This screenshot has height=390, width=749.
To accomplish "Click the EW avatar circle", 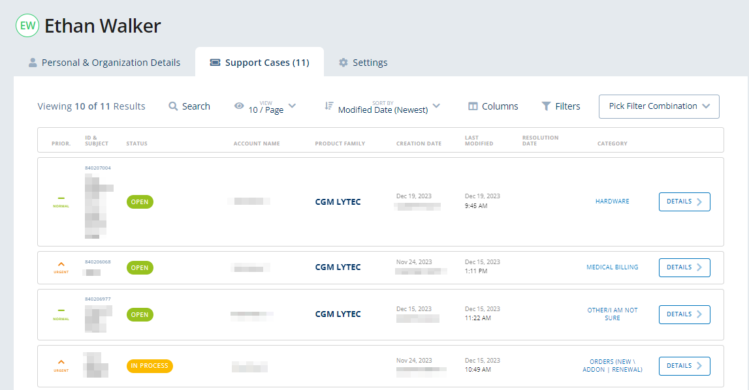I will (27, 25).
